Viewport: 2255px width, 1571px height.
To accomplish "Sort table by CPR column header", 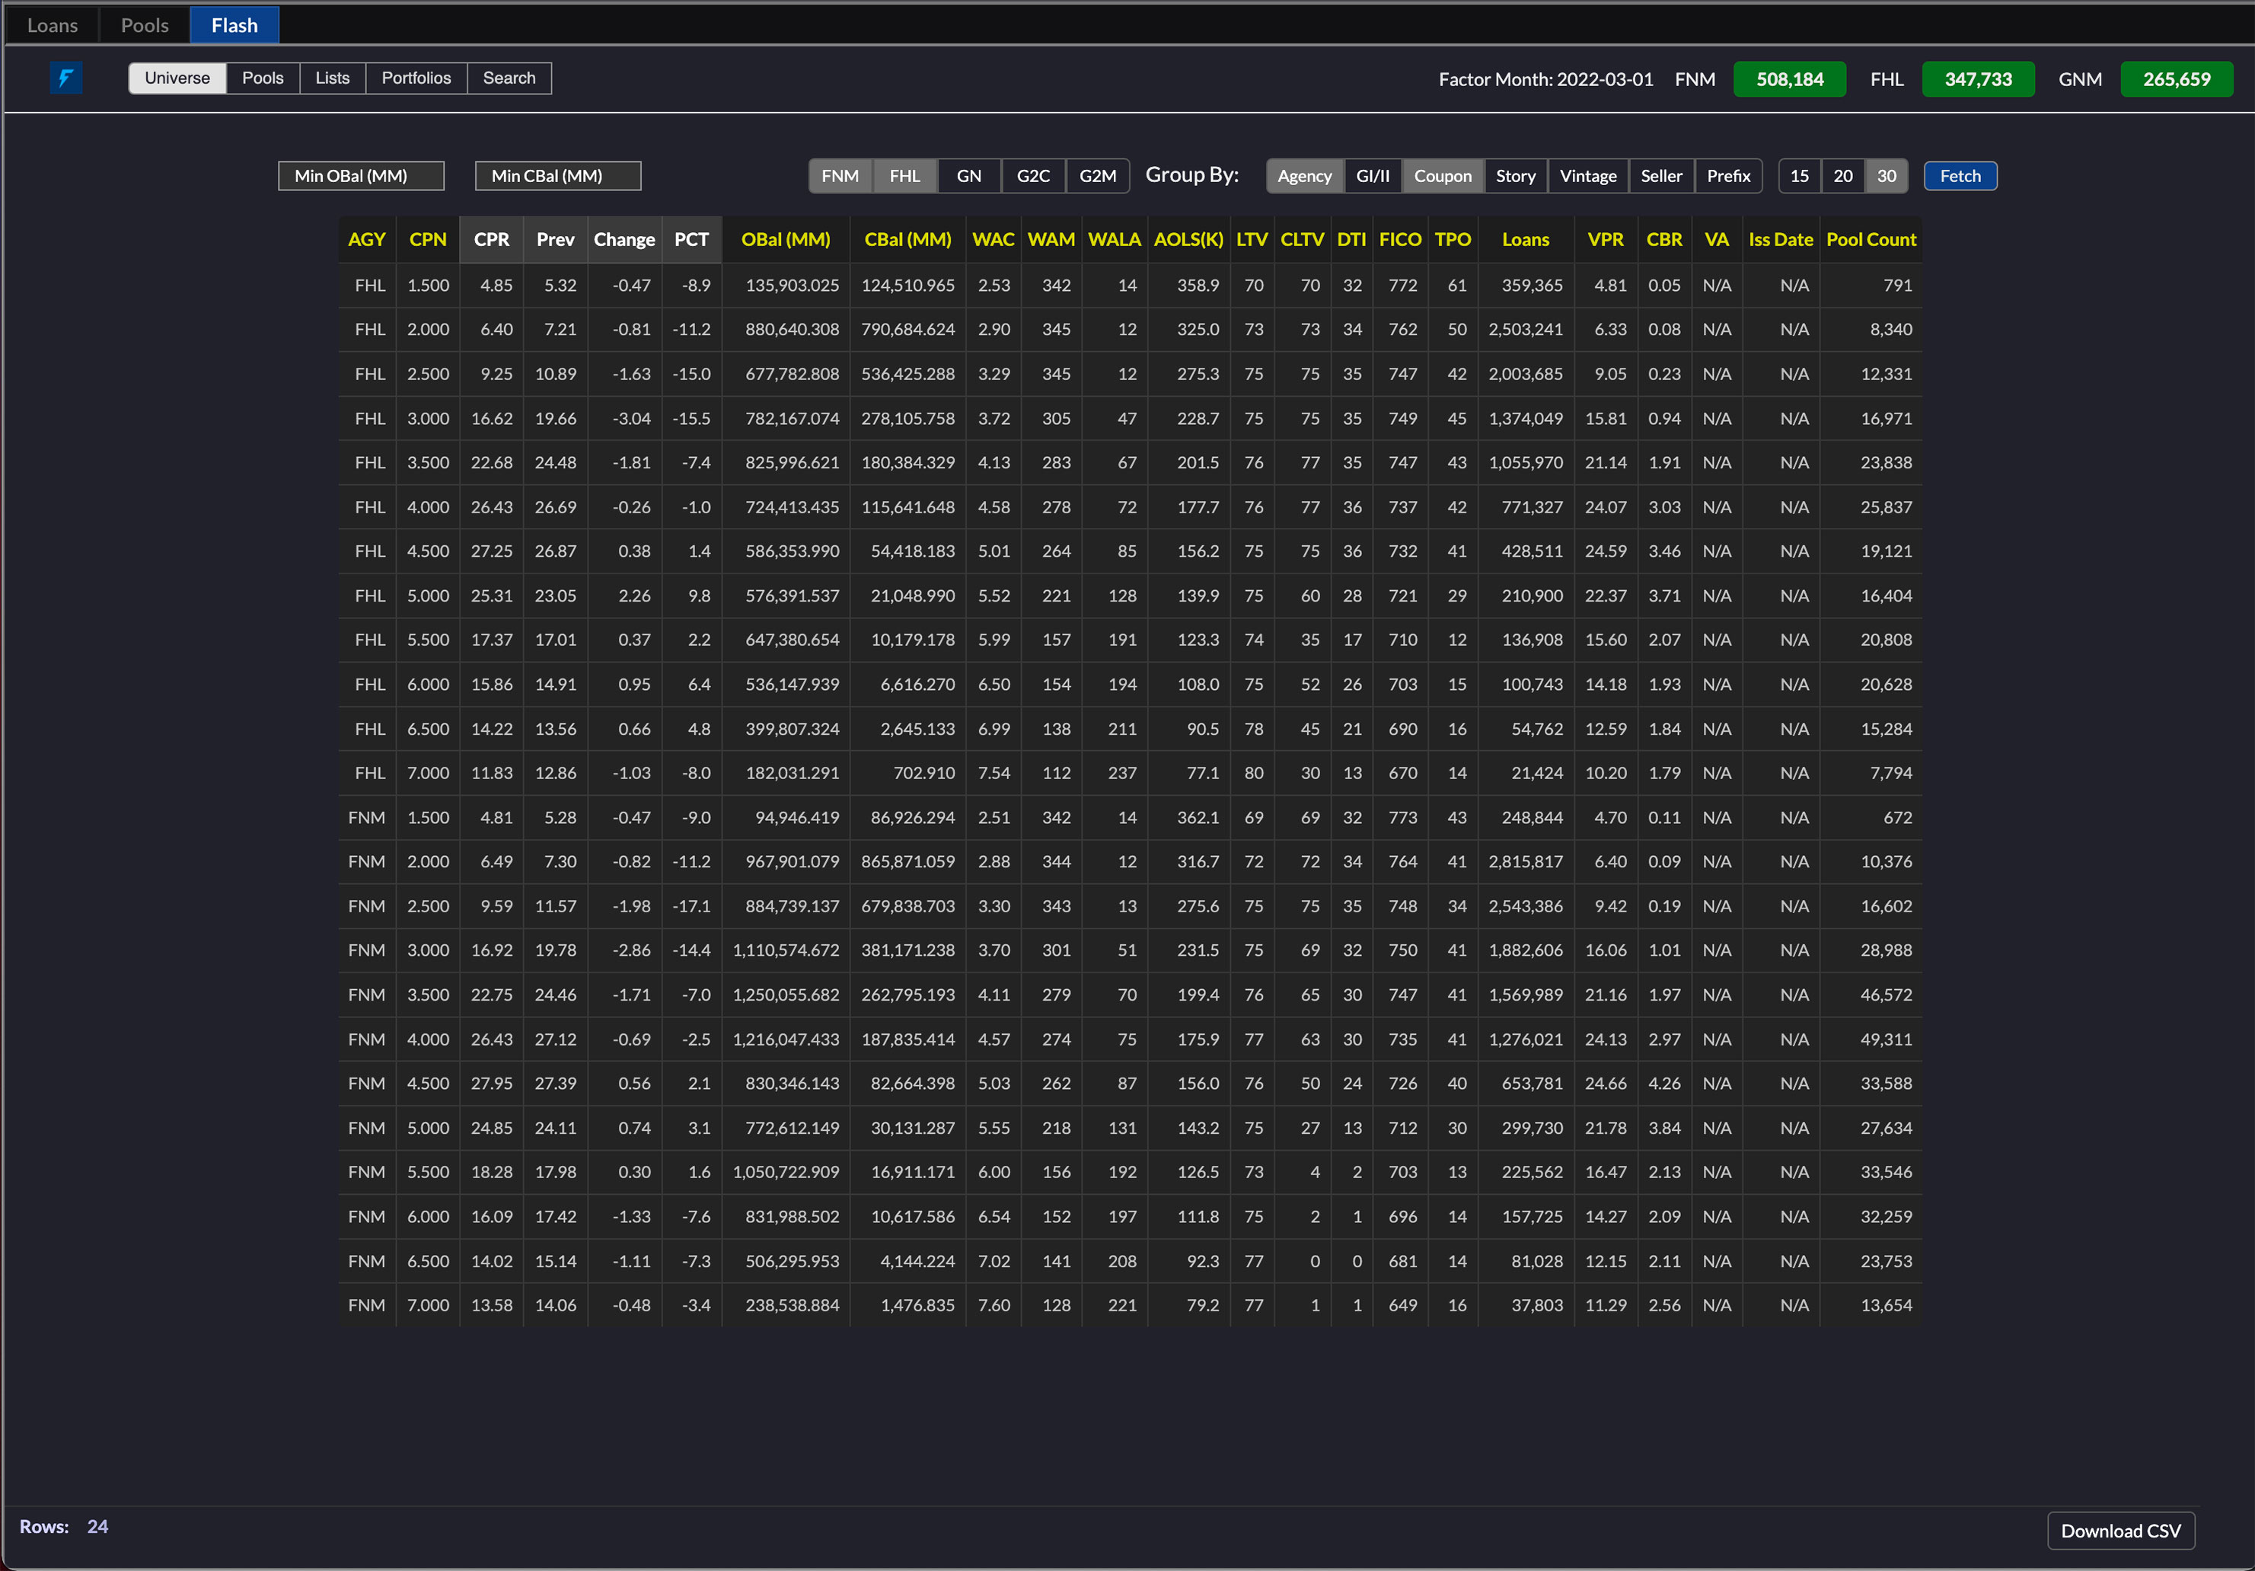I will coord(491,240).
